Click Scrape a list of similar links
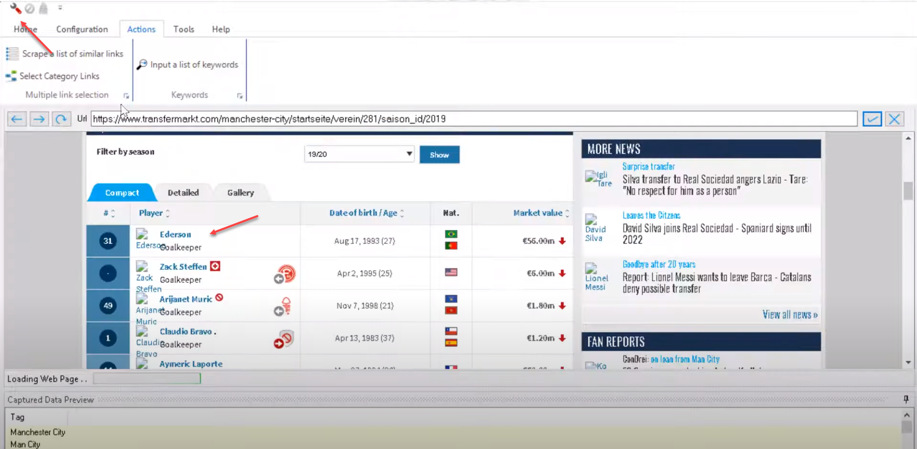The image size is (917, 449). (x=72, y=54)
